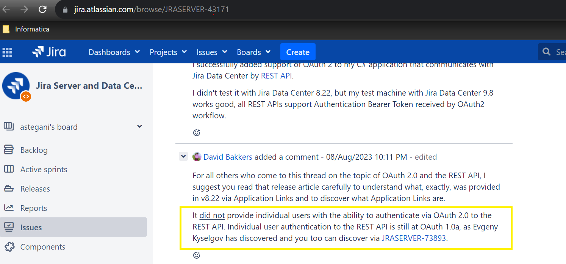This screenshot has width=566, height=264.
Task: Expand astegani's board options
Action: coord(139,126)
